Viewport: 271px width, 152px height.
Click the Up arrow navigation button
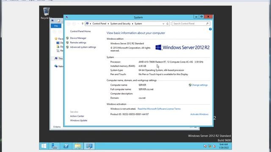coord(83,24)
